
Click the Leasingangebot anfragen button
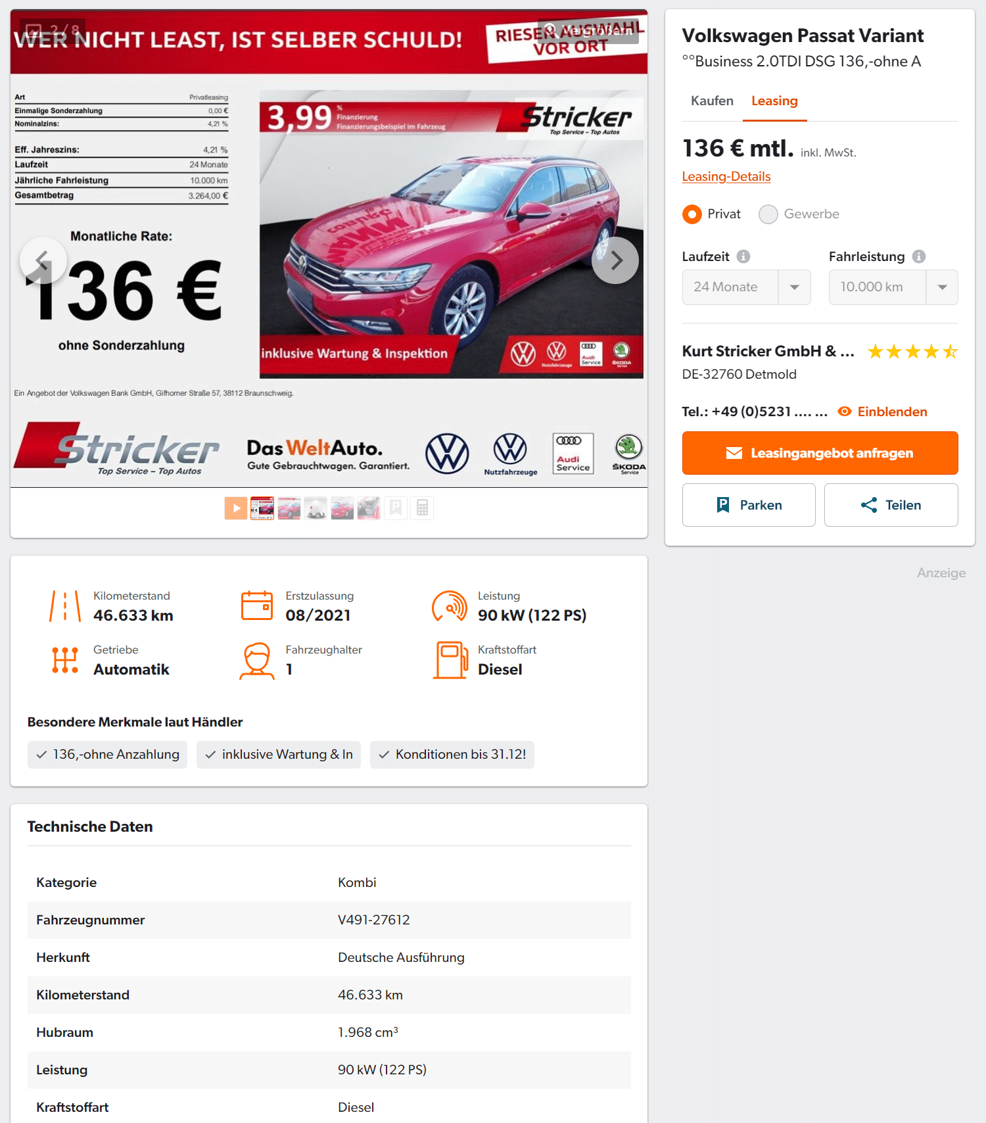tap(820, 453)
